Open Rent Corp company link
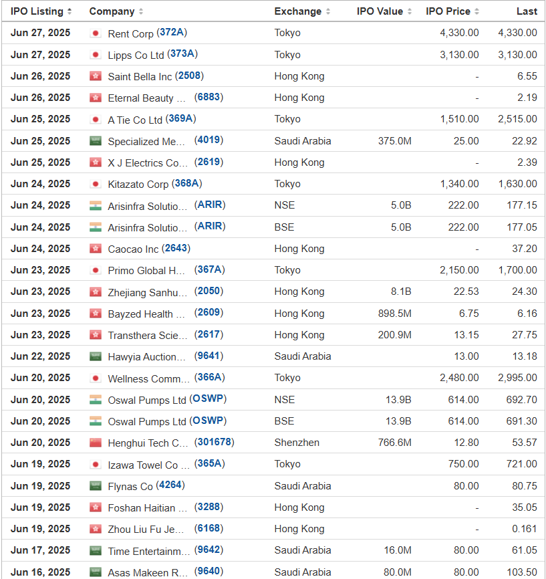This screenshot has height=579, width=546. click(x=130, y=33)
